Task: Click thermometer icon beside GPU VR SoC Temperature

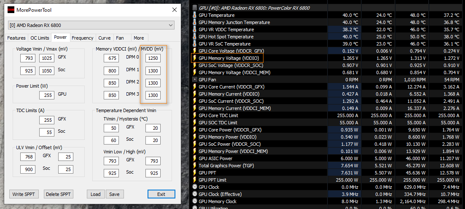Action: pyautogui.click(x=194, y=43)
